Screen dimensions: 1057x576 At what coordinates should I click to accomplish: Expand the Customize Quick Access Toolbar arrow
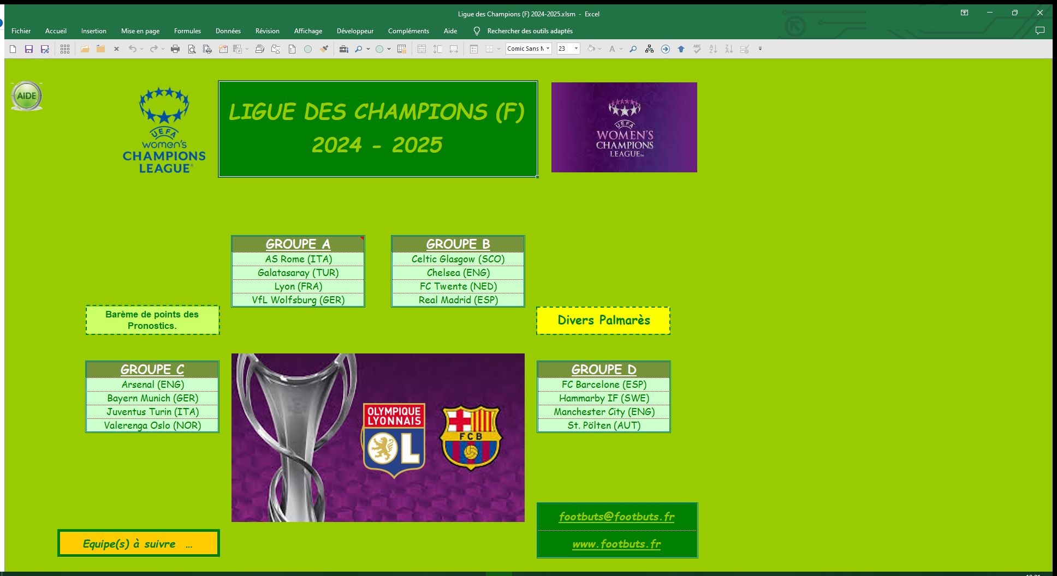(760, 49)
